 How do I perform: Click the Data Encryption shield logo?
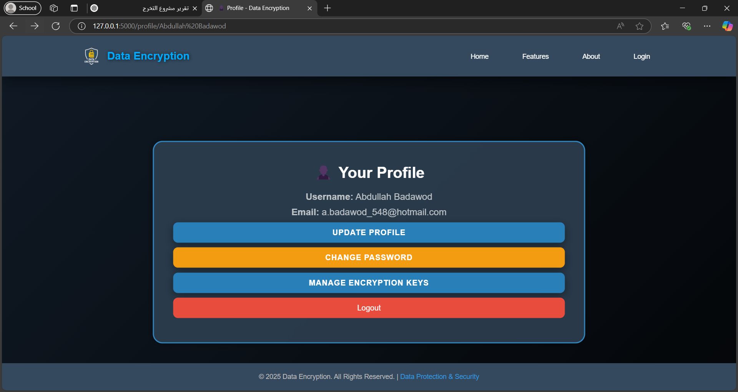click(91, 56)
